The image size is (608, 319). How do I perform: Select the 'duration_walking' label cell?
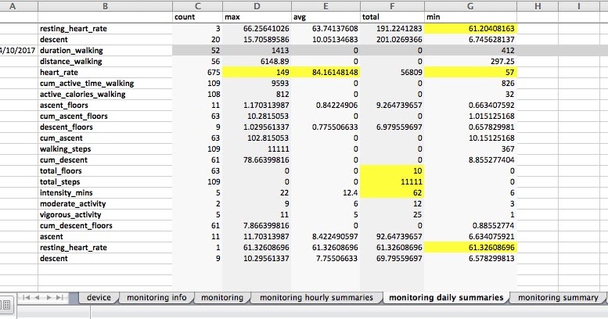(105, 50)
